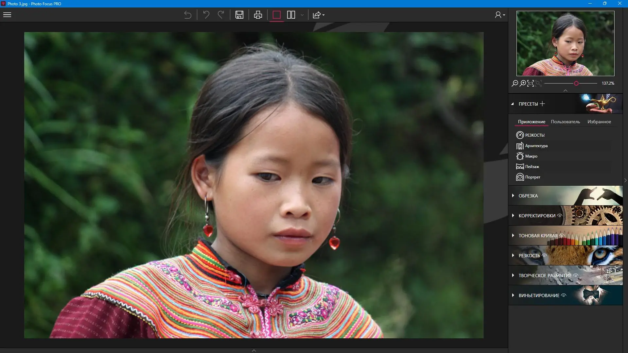628x353 pixels.
Task: Click the revert arrow icon
Action: click(187, 15)
